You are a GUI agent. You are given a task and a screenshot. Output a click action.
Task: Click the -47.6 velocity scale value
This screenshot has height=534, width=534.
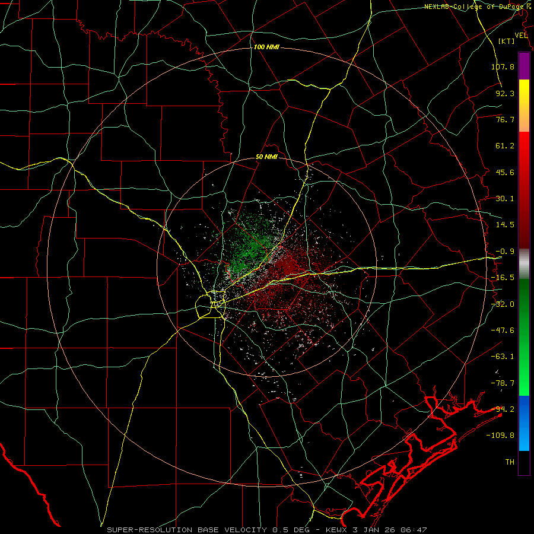point(503,330)
